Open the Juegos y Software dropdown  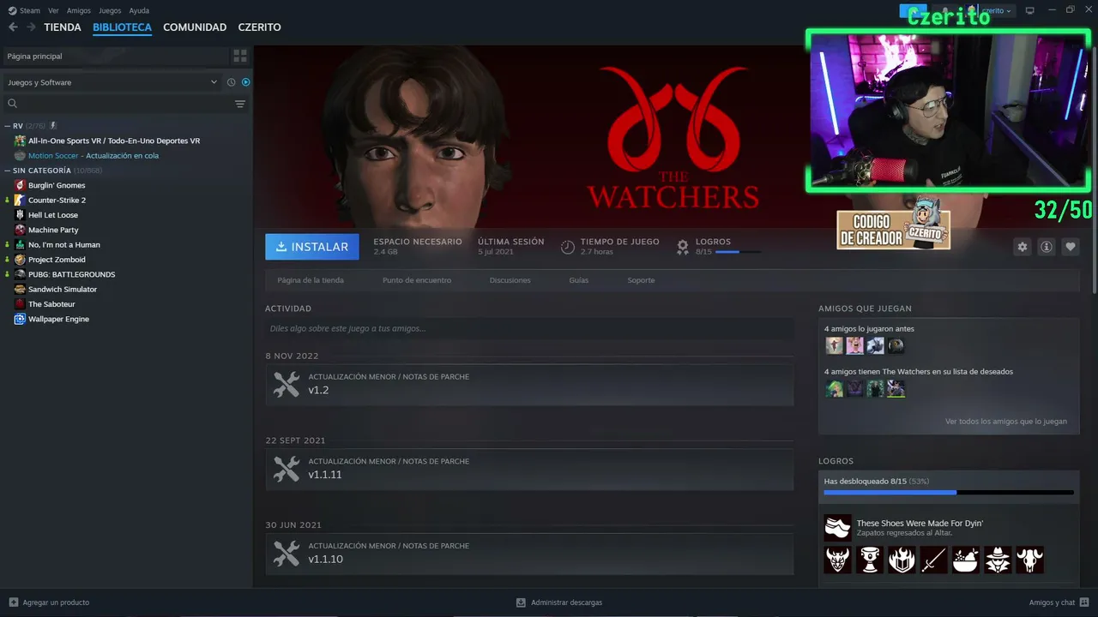point(112,82)
